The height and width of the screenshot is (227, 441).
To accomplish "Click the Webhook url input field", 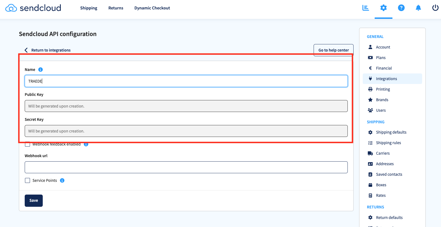I will (x=186, y=167).
